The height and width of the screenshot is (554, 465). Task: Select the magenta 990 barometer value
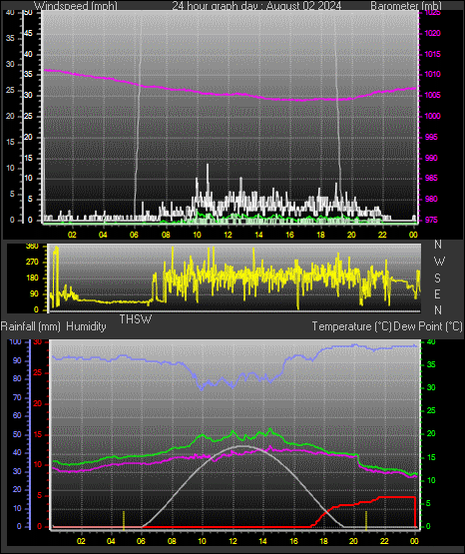431,158
